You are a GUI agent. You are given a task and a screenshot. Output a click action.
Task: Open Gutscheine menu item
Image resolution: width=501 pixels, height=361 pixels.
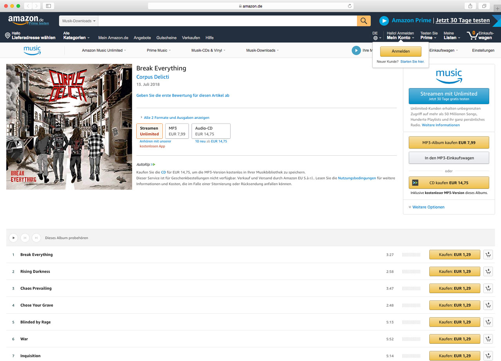(166, 38)
